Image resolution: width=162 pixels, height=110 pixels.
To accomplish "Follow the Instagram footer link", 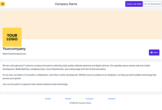I will point(112,99).
